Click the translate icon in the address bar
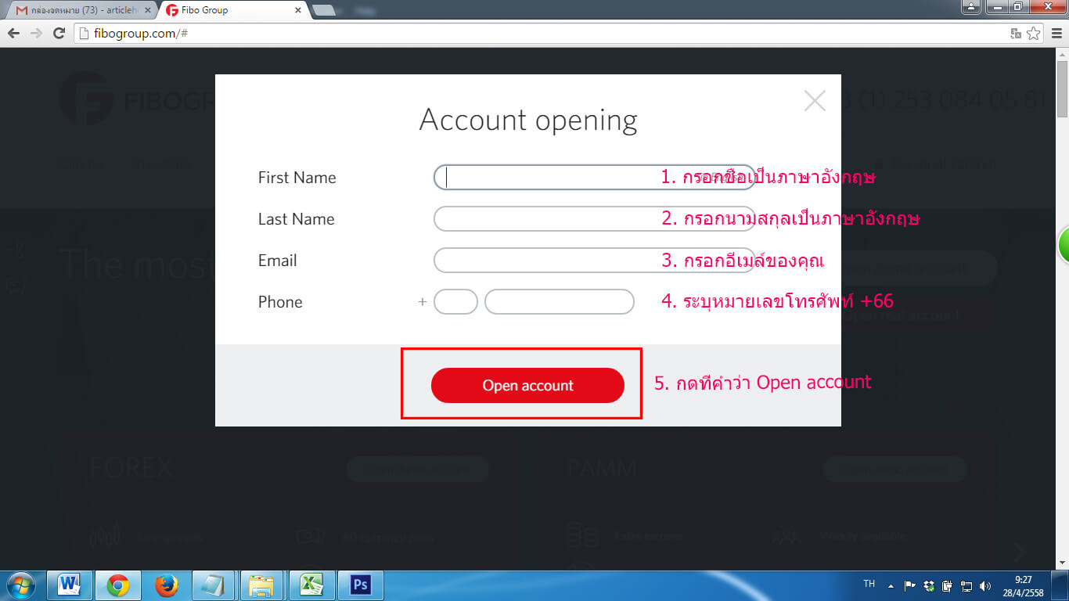The image size is (1069, 601). pos(1016,33)
